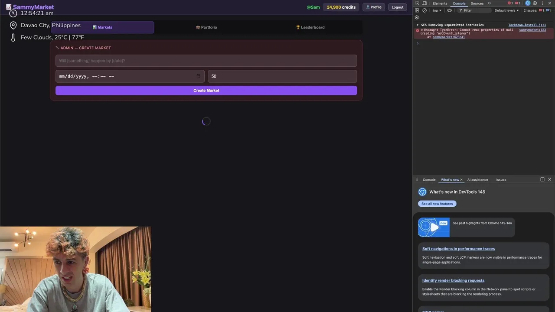Click the Logout button

click(x=397, y=7)
